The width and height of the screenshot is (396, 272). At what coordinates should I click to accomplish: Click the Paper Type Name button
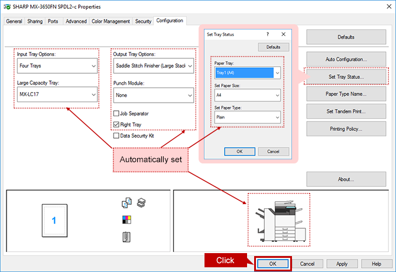(x=346, y=94)
